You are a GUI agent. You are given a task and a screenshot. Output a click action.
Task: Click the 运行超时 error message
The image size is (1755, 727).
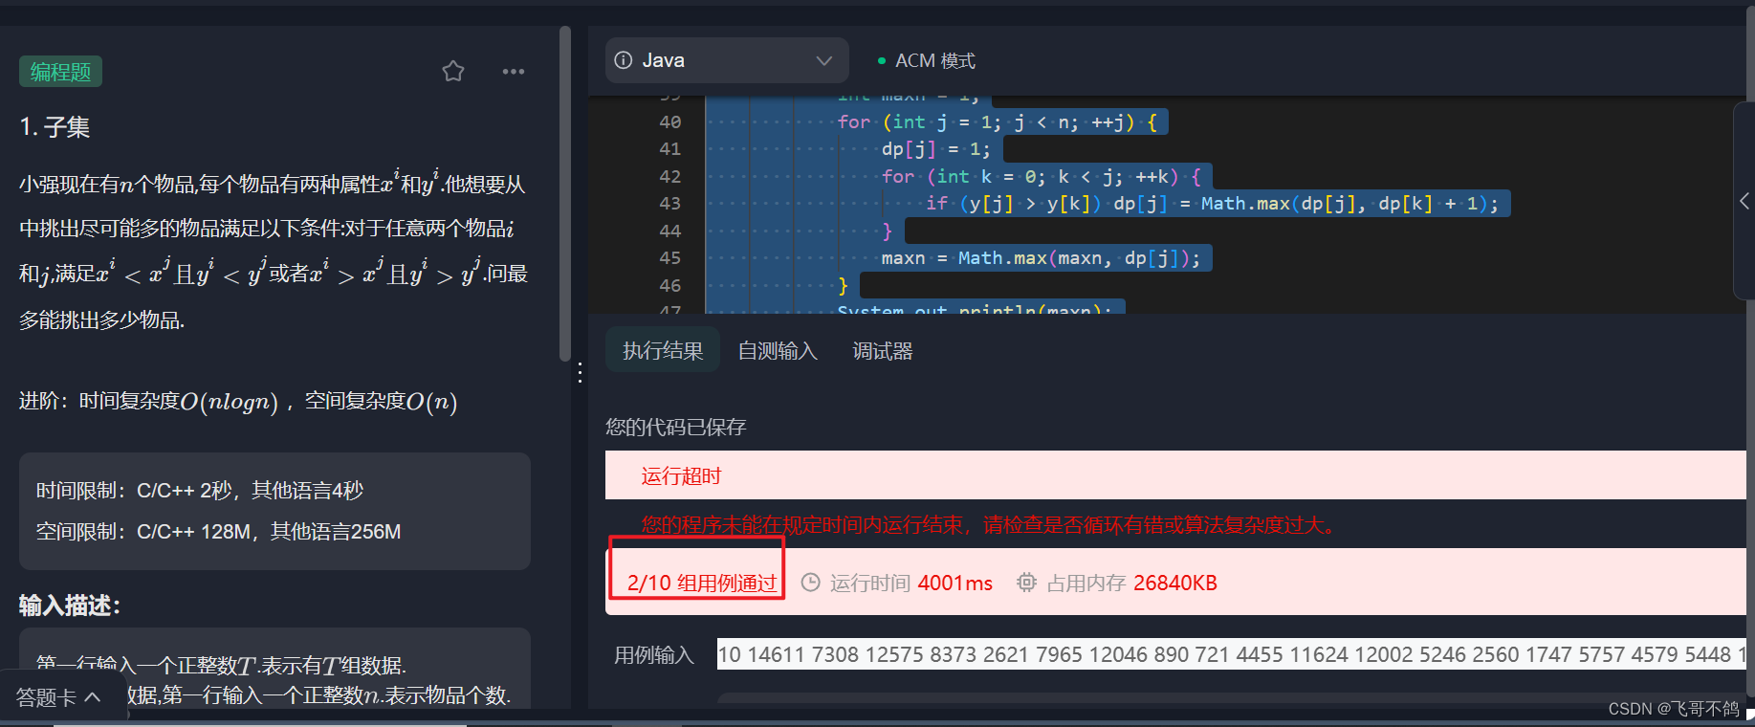[x=681, y=475]
